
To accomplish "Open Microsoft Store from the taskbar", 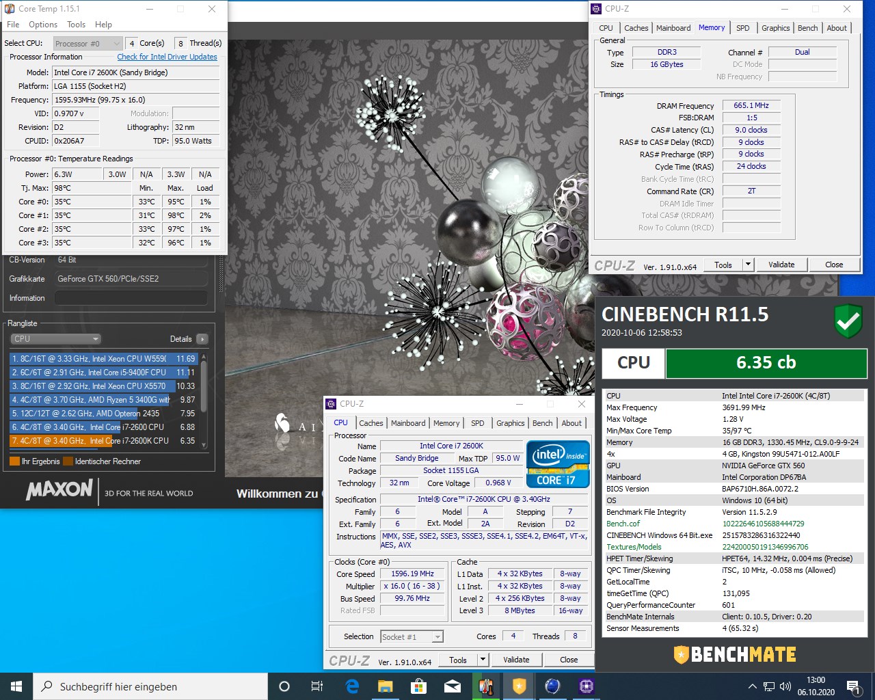I will point(418,686).
